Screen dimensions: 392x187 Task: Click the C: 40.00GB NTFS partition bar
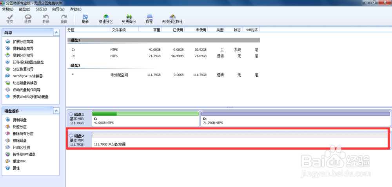pos(145,118)
